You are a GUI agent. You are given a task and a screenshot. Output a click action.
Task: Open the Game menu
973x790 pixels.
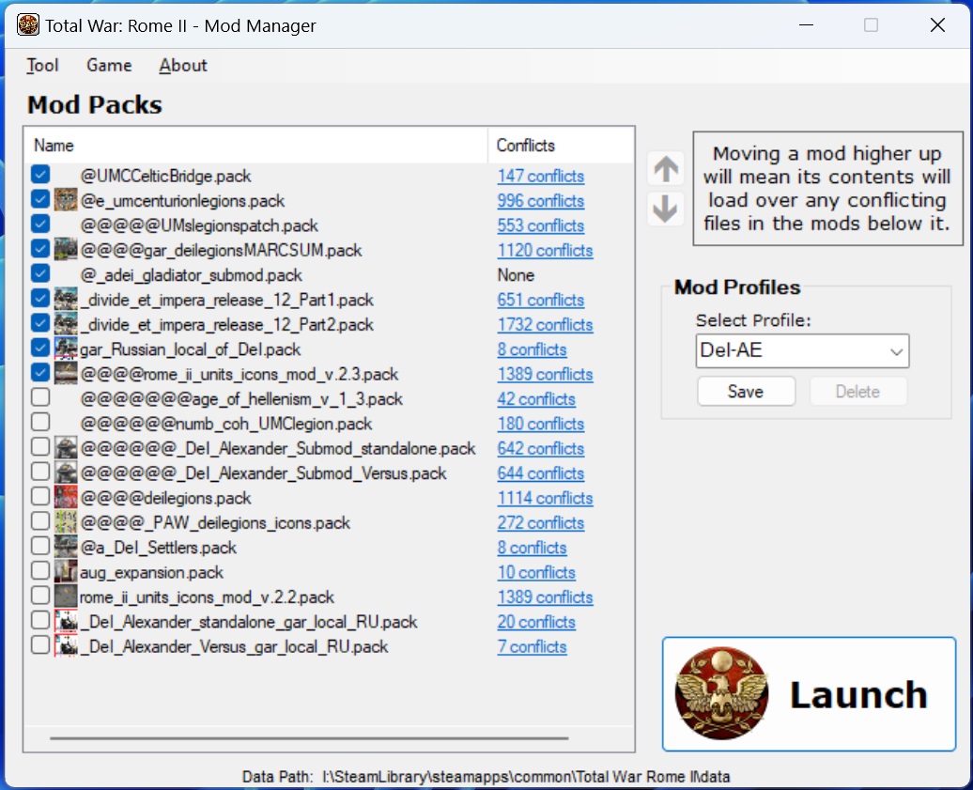pos(109,65)
